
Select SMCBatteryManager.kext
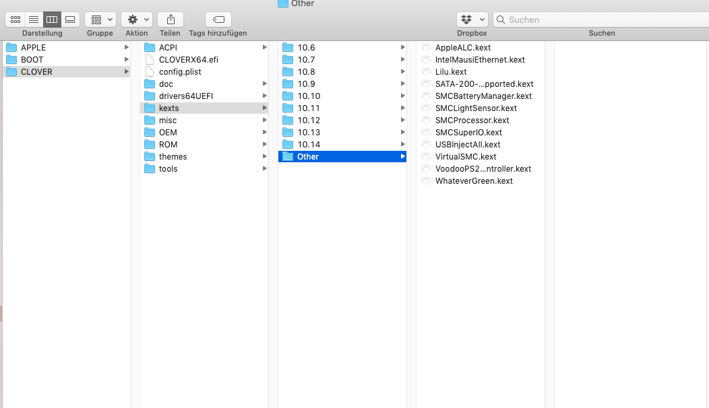click(x=481, y=96)
